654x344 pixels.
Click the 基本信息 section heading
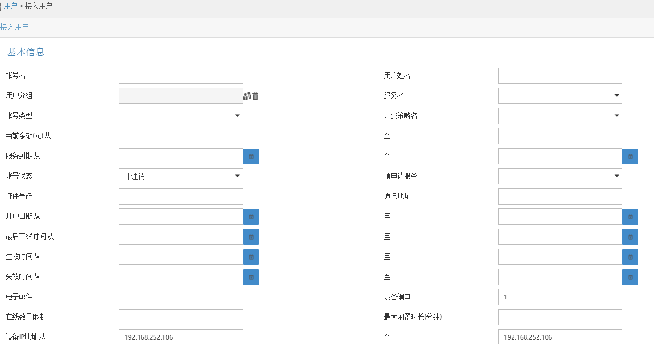click(x=26, y=52)
